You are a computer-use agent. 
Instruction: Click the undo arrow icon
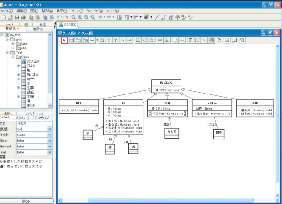(x=59, y=17)
